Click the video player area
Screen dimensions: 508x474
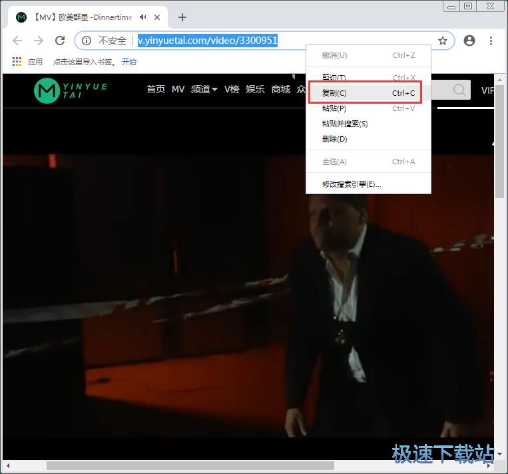[x=248, y=285]
